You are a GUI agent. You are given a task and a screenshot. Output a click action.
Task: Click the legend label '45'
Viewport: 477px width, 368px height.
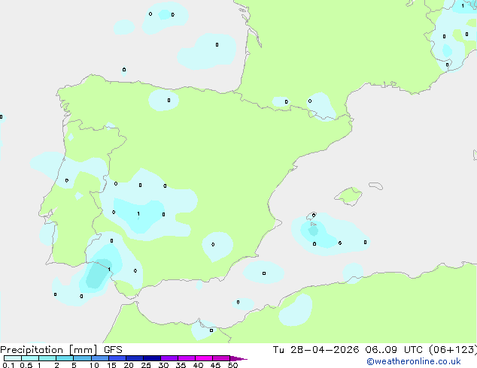[215, 365]
